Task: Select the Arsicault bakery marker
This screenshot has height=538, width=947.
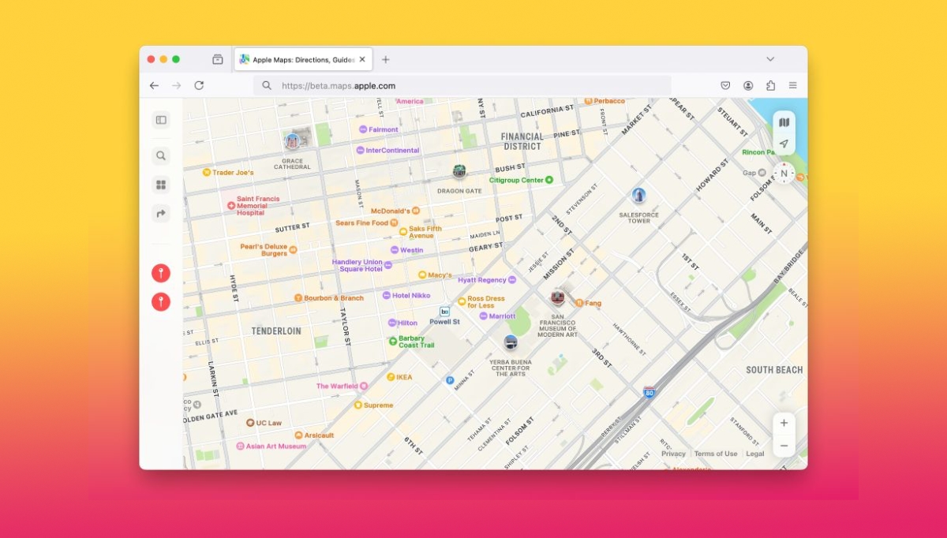Action: point(298,435)
